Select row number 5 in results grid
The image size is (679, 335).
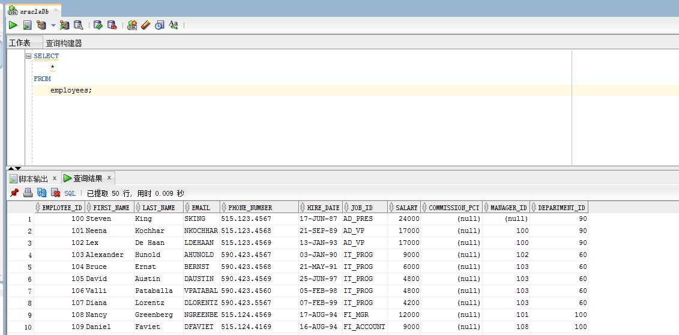(20, 267)
